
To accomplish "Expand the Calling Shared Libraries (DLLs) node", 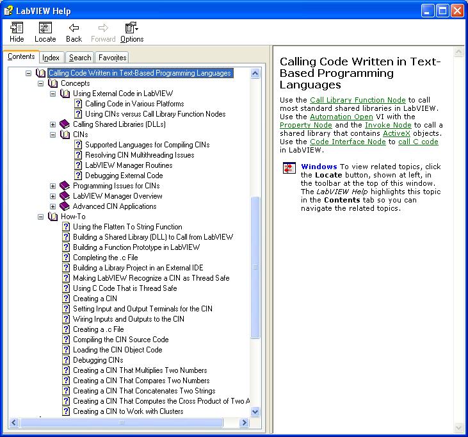I will click(53, 124).
